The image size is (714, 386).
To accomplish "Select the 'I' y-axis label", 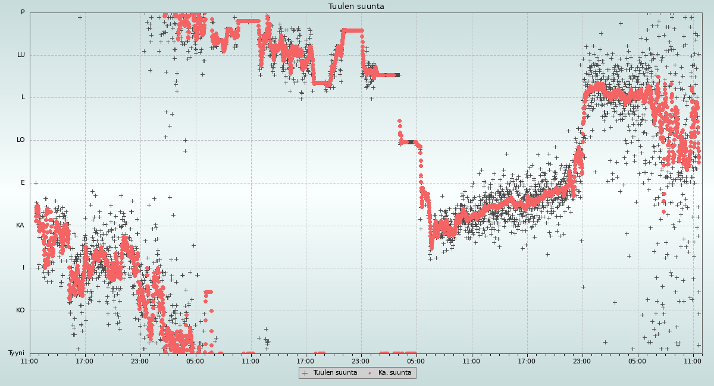I will (x=24, y=268).
